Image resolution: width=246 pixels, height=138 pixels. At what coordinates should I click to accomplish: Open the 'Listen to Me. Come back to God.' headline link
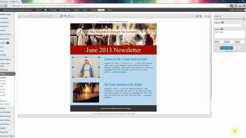tap(126, 59)
